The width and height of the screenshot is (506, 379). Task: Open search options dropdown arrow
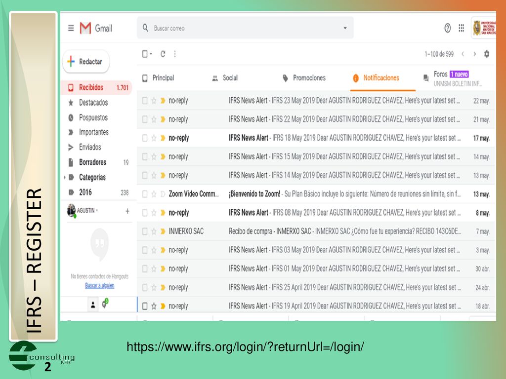pos(345,28)
